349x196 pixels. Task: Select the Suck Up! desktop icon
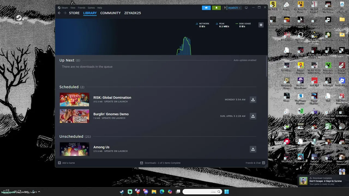tap(314, 82)
